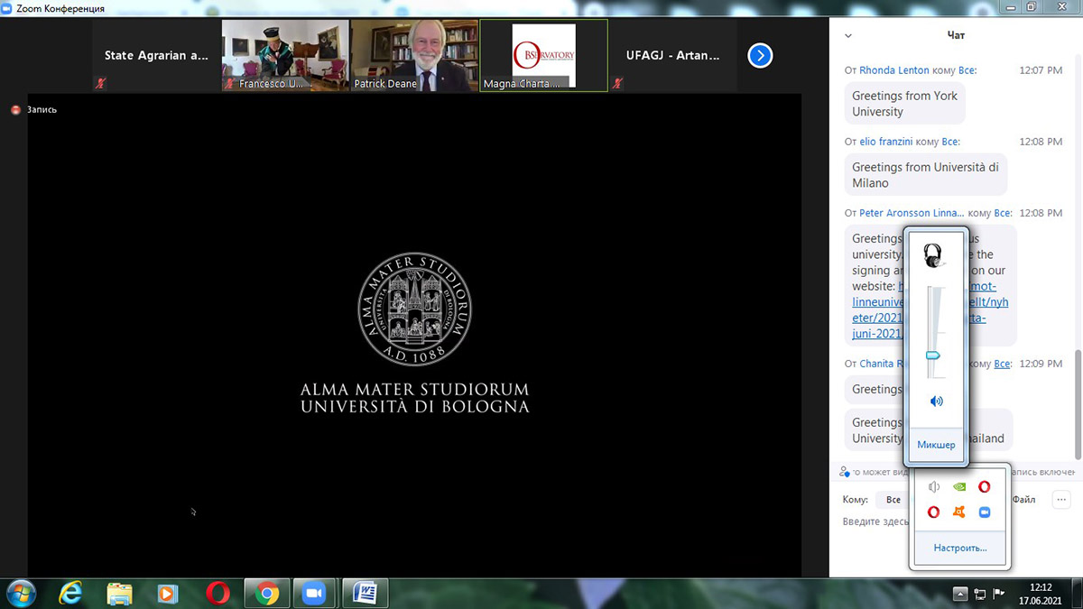
Task: Show hidden tray icons arrow
Action: [960, 593]
